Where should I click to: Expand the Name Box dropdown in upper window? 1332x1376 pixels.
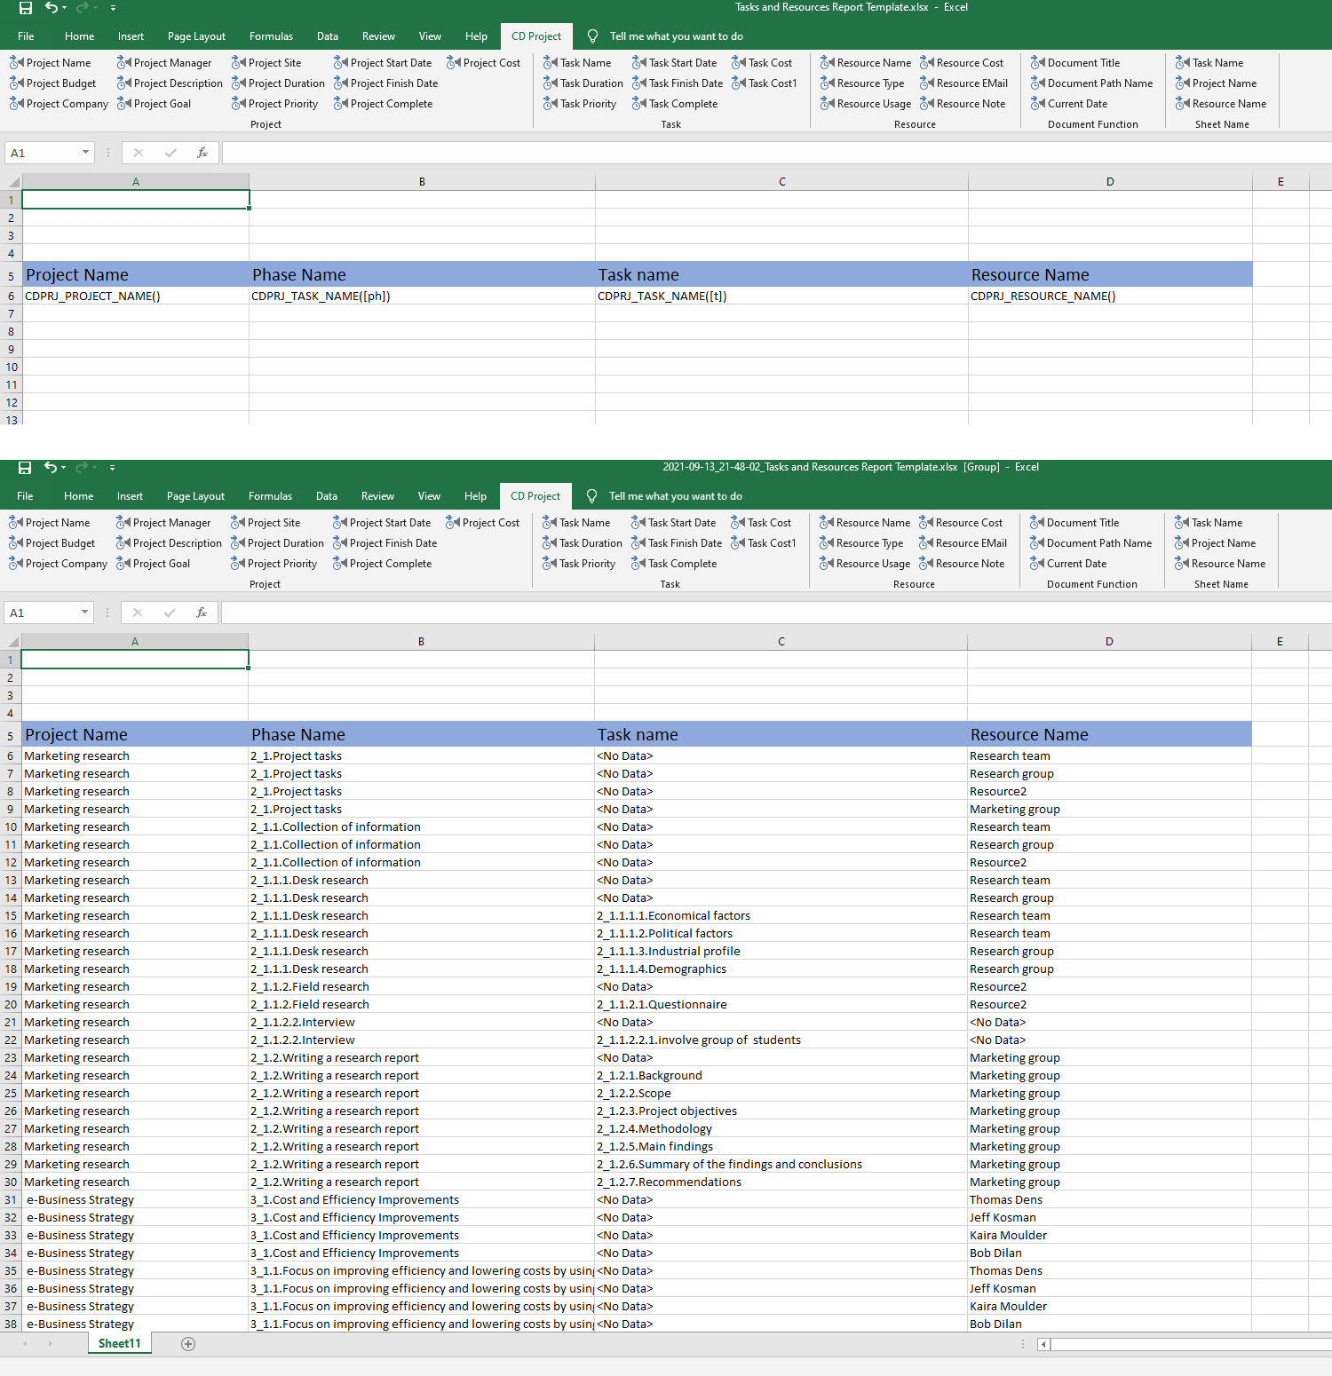click(85, 153)
